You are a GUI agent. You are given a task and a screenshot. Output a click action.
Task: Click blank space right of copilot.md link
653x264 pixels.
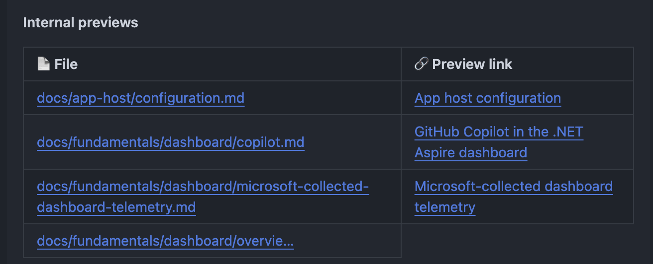tap(352, 142)
